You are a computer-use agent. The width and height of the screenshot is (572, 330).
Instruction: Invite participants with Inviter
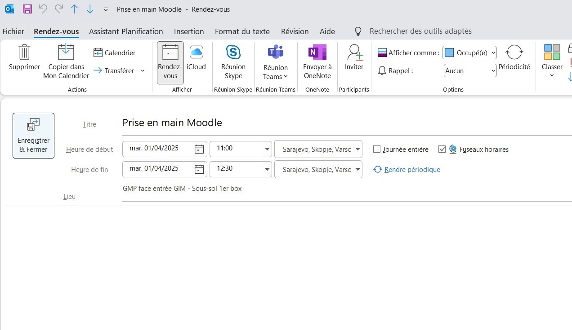pos(354,58)
